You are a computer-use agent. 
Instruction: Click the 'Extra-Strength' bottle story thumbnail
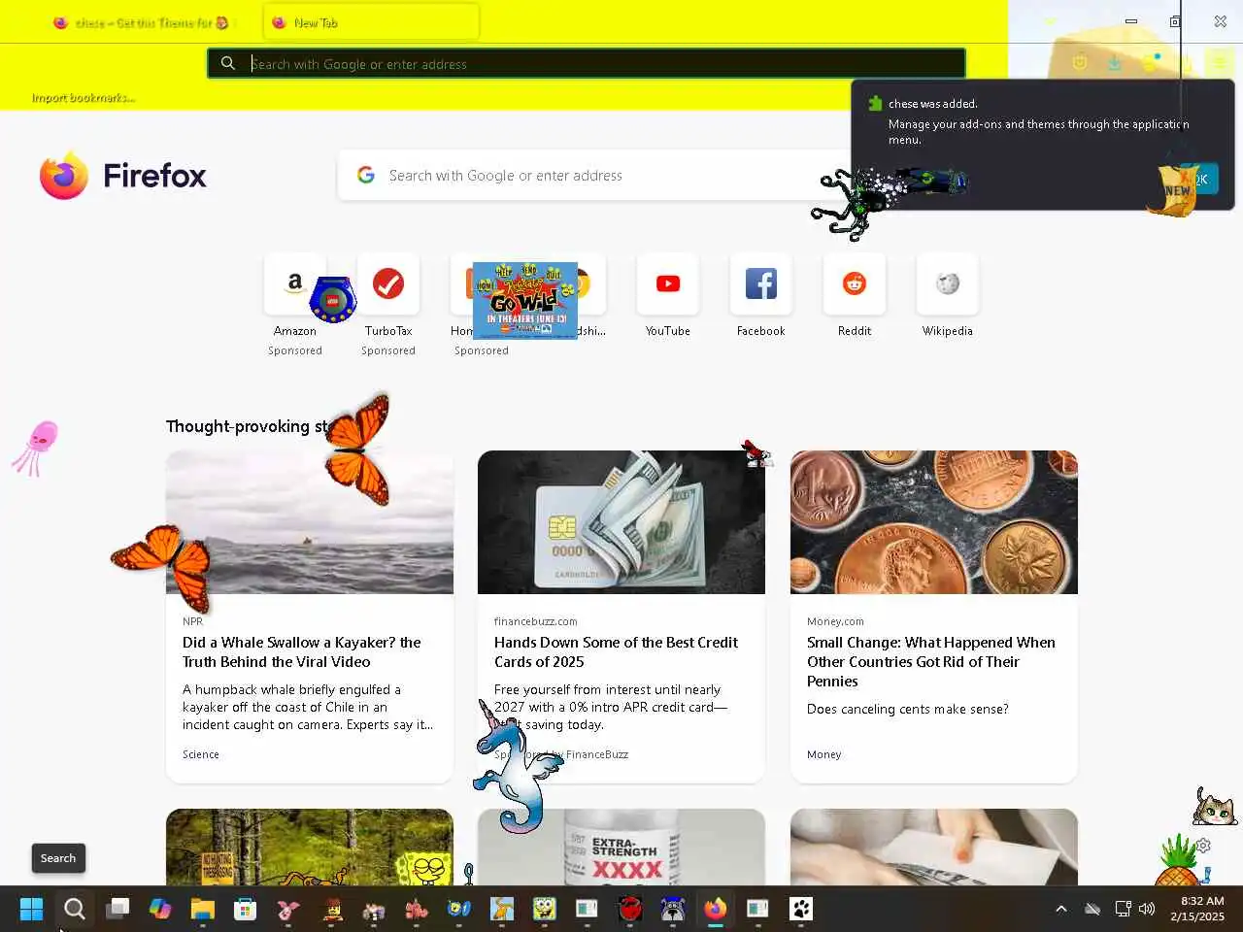621,847
